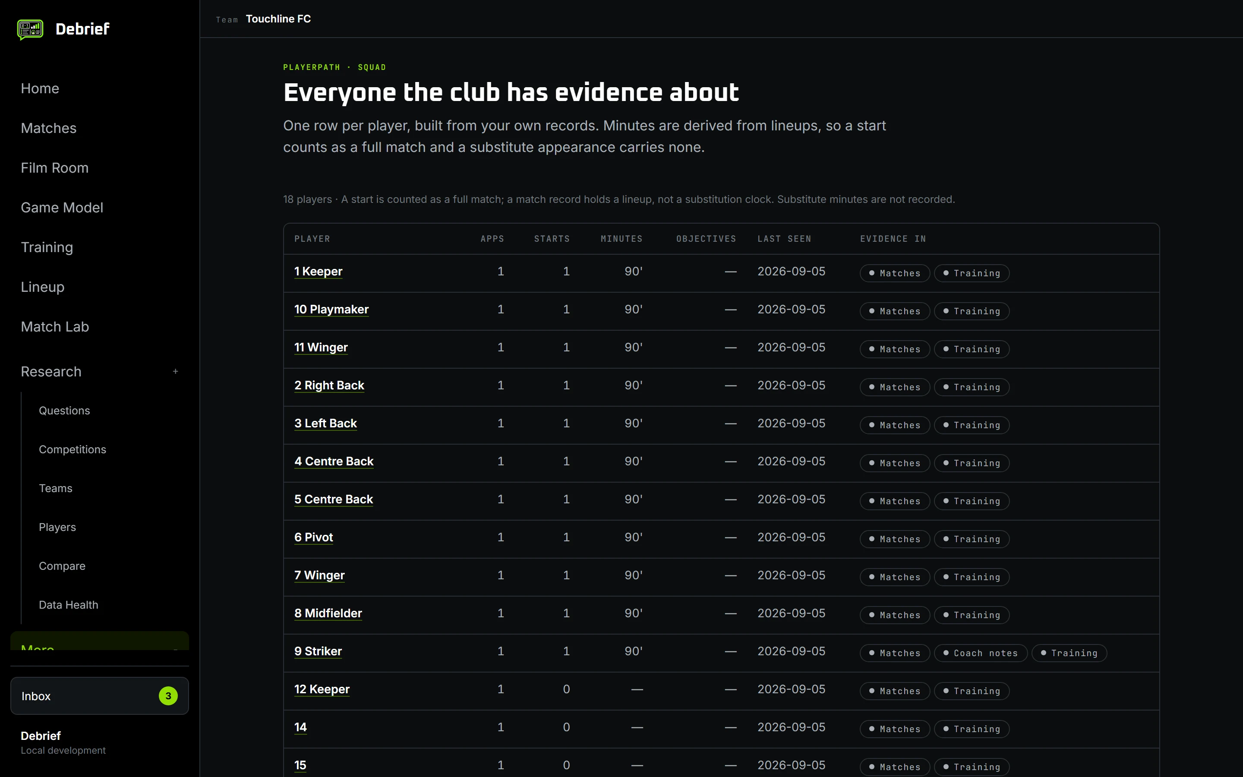Image resolution: width=1243 pixels, height=777 pixels.
Task: Click the Coach notes chip for 9 Striker
Action: [x=981, y=653]
